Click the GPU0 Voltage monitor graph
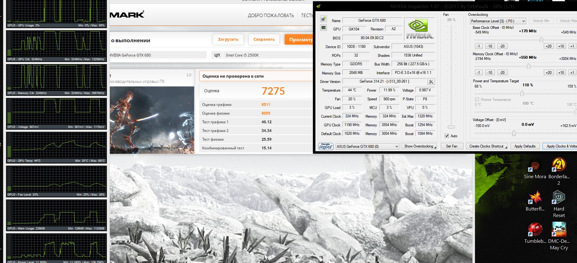This screenshot has height=263, width=577. pos(56,114)
